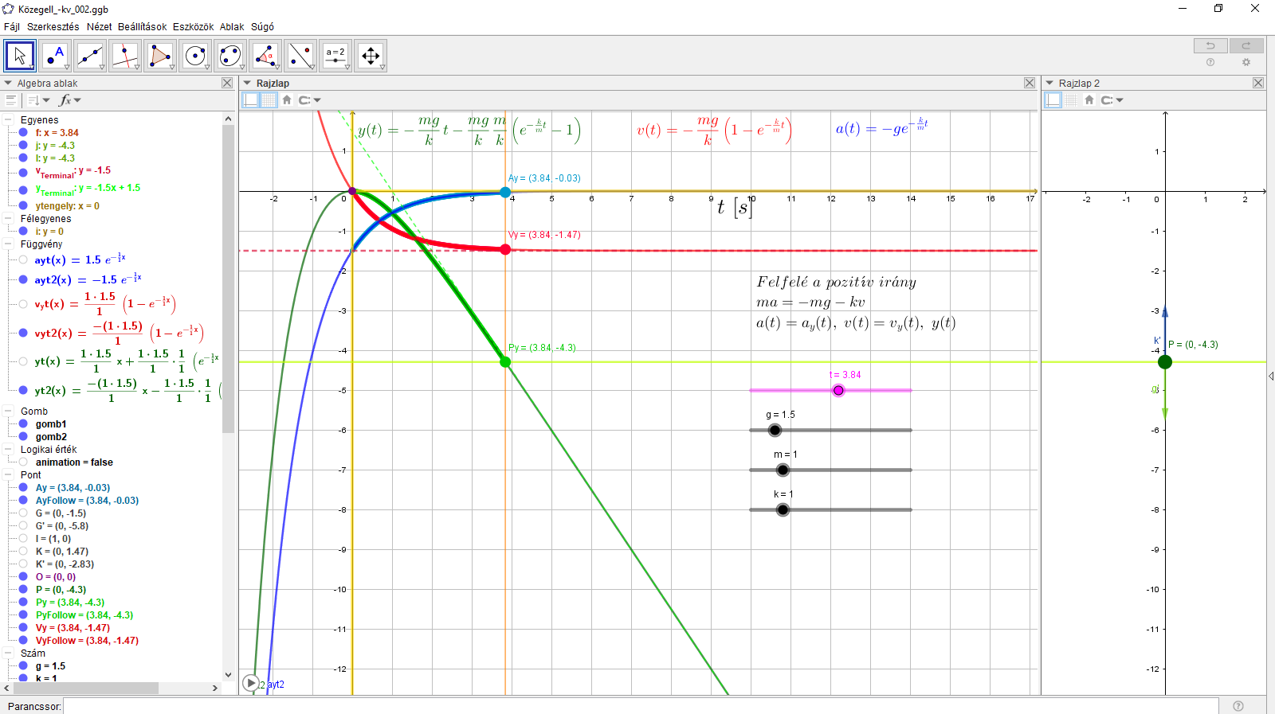Collapse the Pont group in Algebra
Image resolution: width=1275 pixels, height=714 pixels.
coord(9,475)
